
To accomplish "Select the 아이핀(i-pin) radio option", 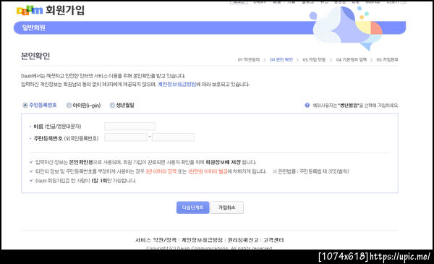I will click(x=69, y=105).
